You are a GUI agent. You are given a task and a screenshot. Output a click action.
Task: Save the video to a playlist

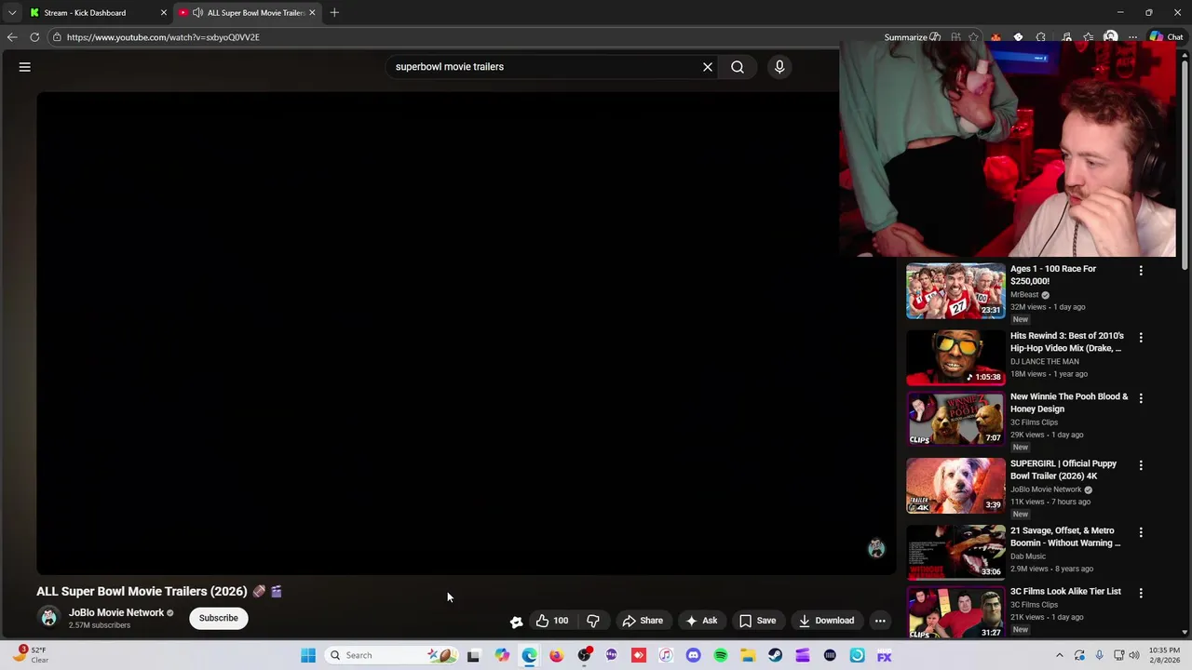point(757,621)
